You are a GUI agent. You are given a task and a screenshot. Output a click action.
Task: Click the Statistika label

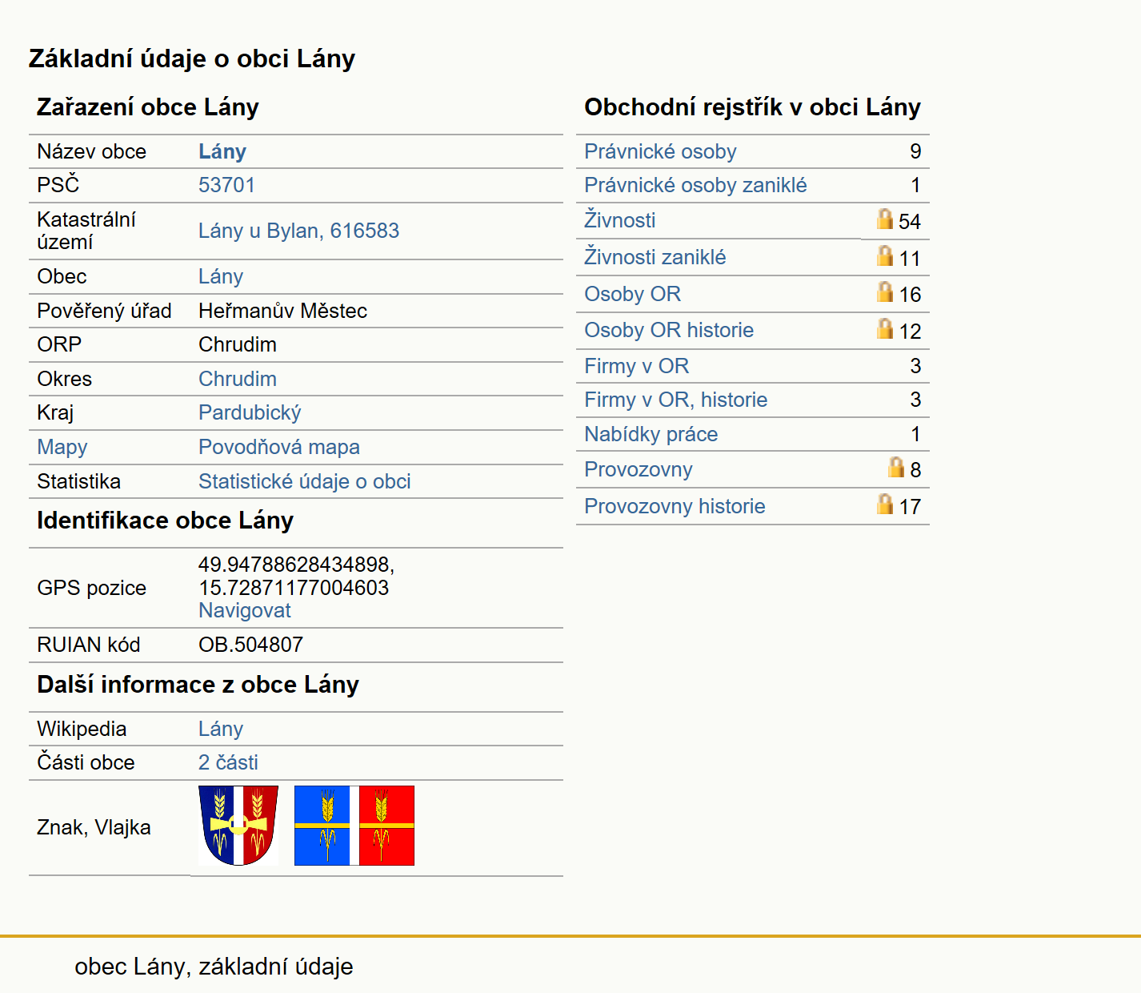(x=78, y=481)
